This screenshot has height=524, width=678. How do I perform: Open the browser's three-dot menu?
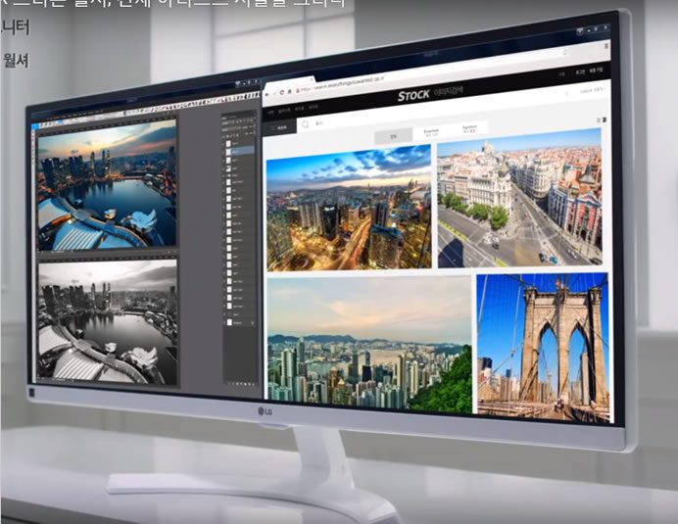(606, 46)
